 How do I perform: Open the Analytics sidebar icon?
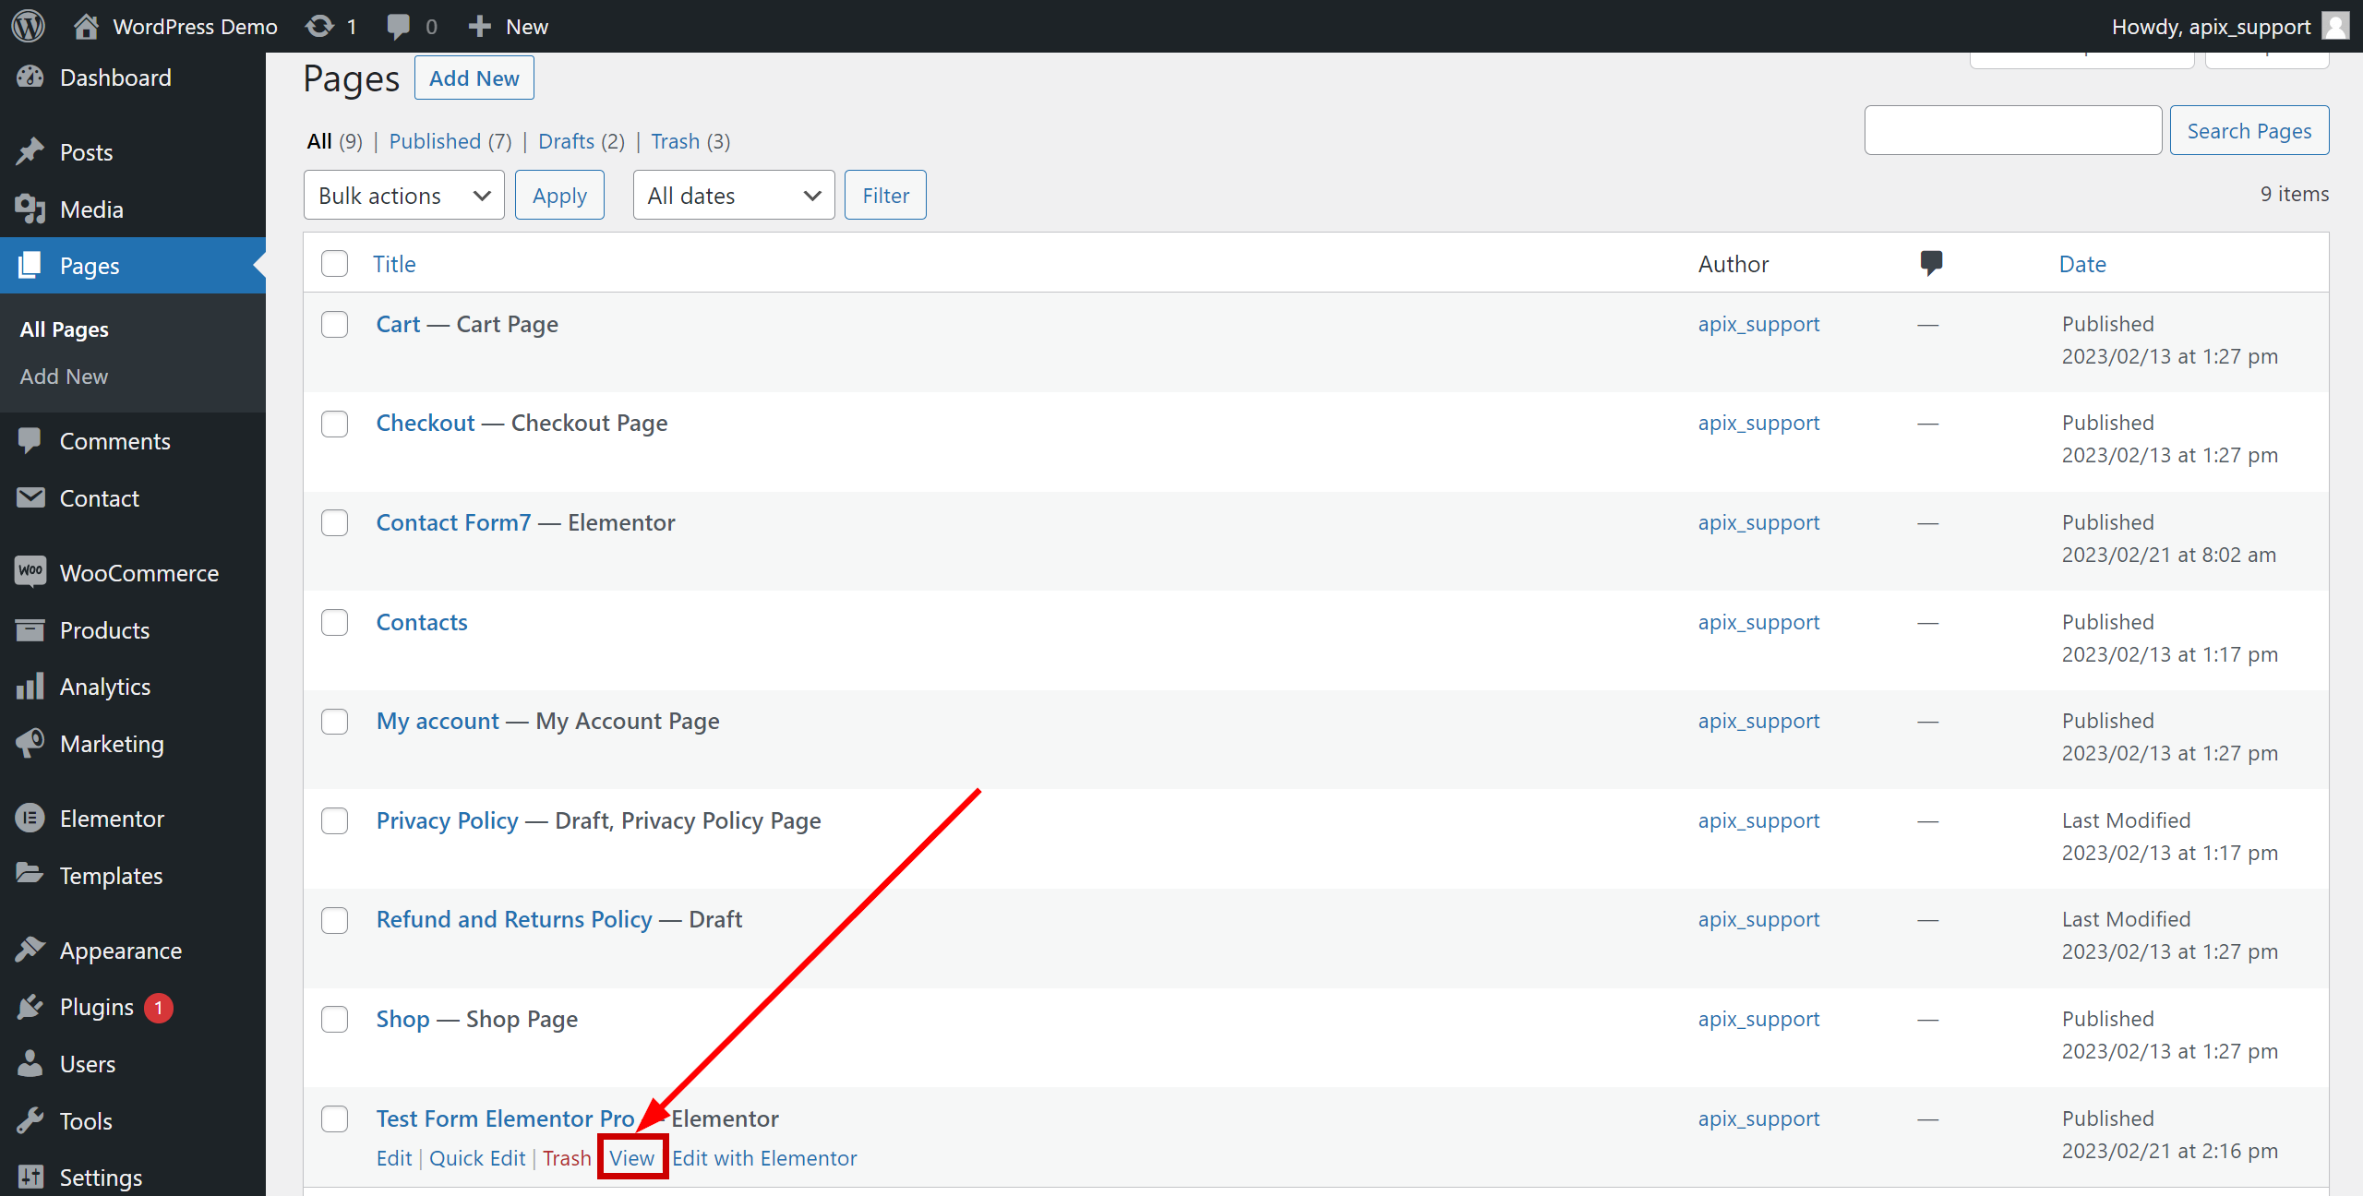[x=29, y=688]
